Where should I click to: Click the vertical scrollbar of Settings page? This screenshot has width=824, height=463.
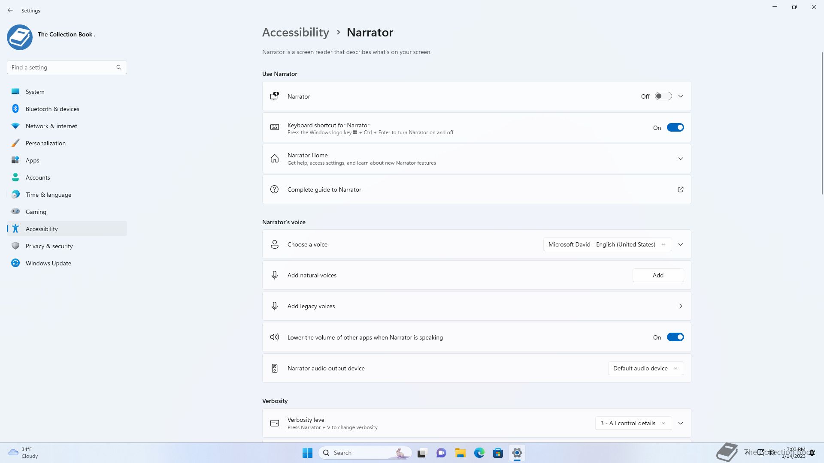click(822, 123)
